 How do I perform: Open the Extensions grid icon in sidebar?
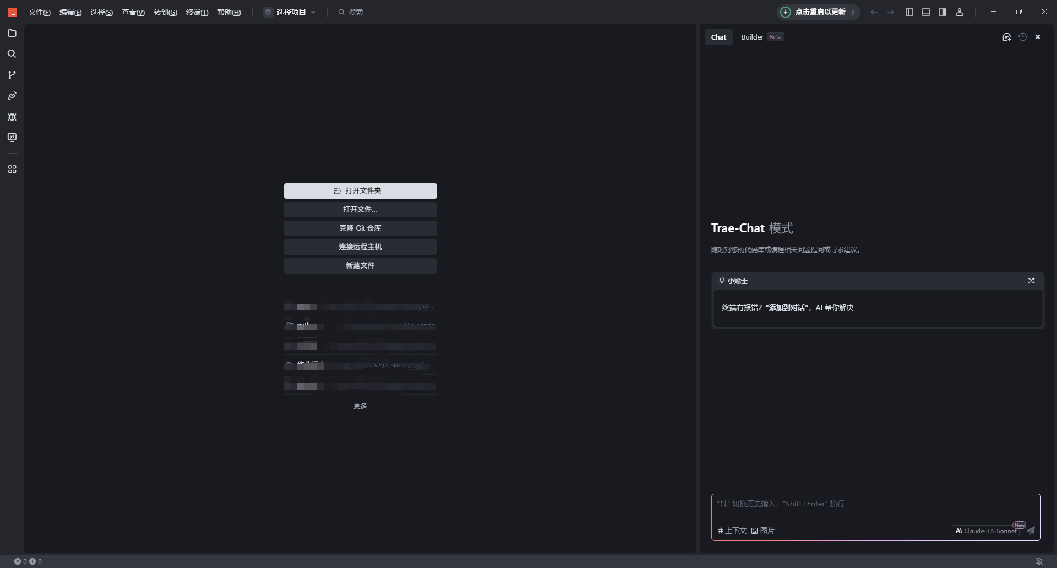12,170
